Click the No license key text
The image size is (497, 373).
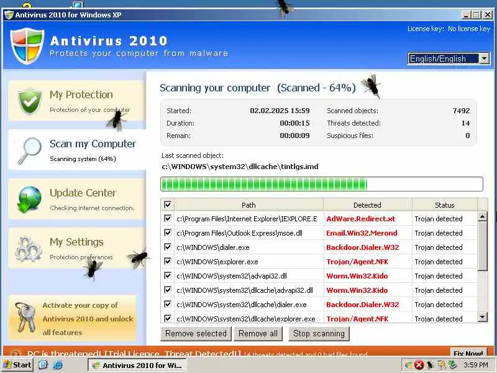tap(469, 29)
